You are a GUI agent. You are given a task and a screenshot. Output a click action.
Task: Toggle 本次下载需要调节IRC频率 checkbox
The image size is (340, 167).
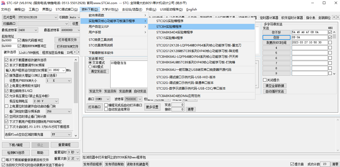point(7,65)
